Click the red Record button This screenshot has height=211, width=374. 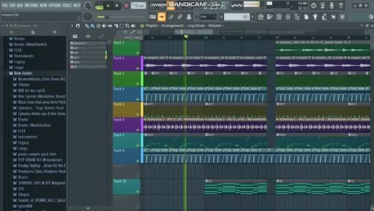(126, 5)
